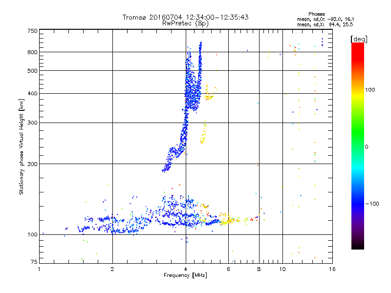Click the dense blue echo cluster near 400 km
The width and height of the screenshot is (391, 293).
193,93
